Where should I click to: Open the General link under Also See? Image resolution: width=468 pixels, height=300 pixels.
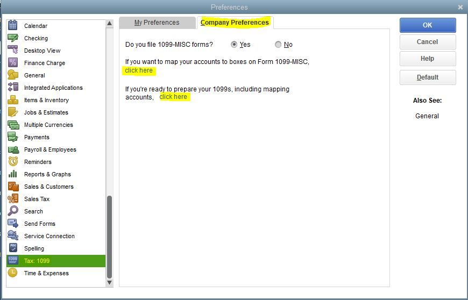coord(427,116)
